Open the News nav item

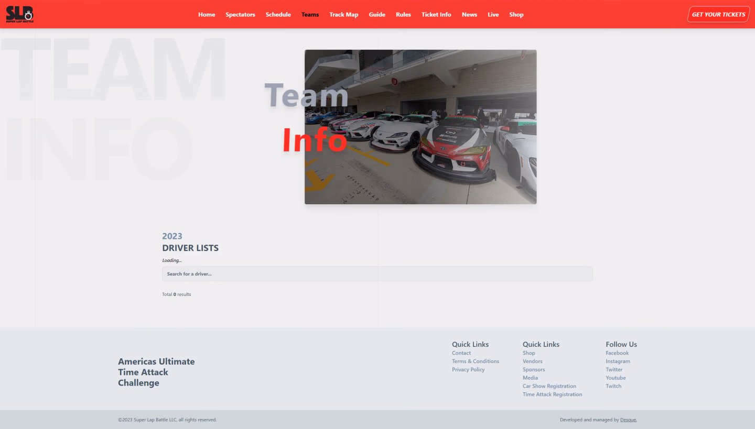469,15
